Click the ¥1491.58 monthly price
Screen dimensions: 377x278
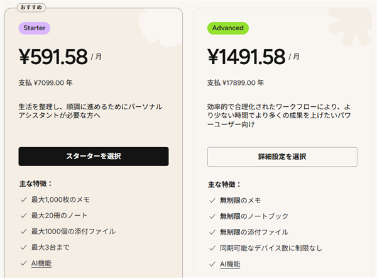246,57
